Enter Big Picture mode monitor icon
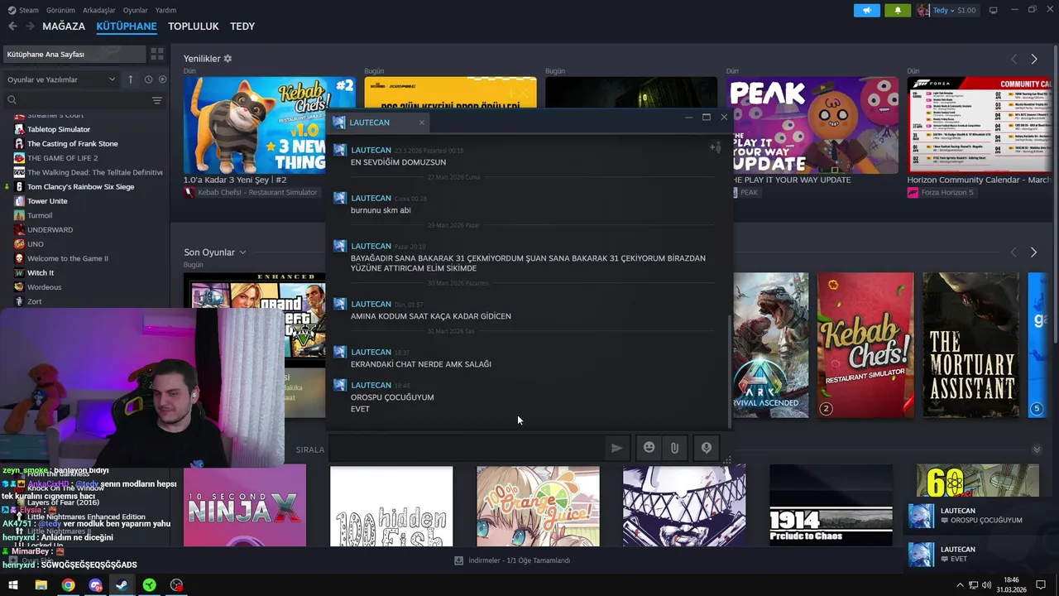Screen dimensions: 1059x596 pyautogui.click(x=994, y=10)
